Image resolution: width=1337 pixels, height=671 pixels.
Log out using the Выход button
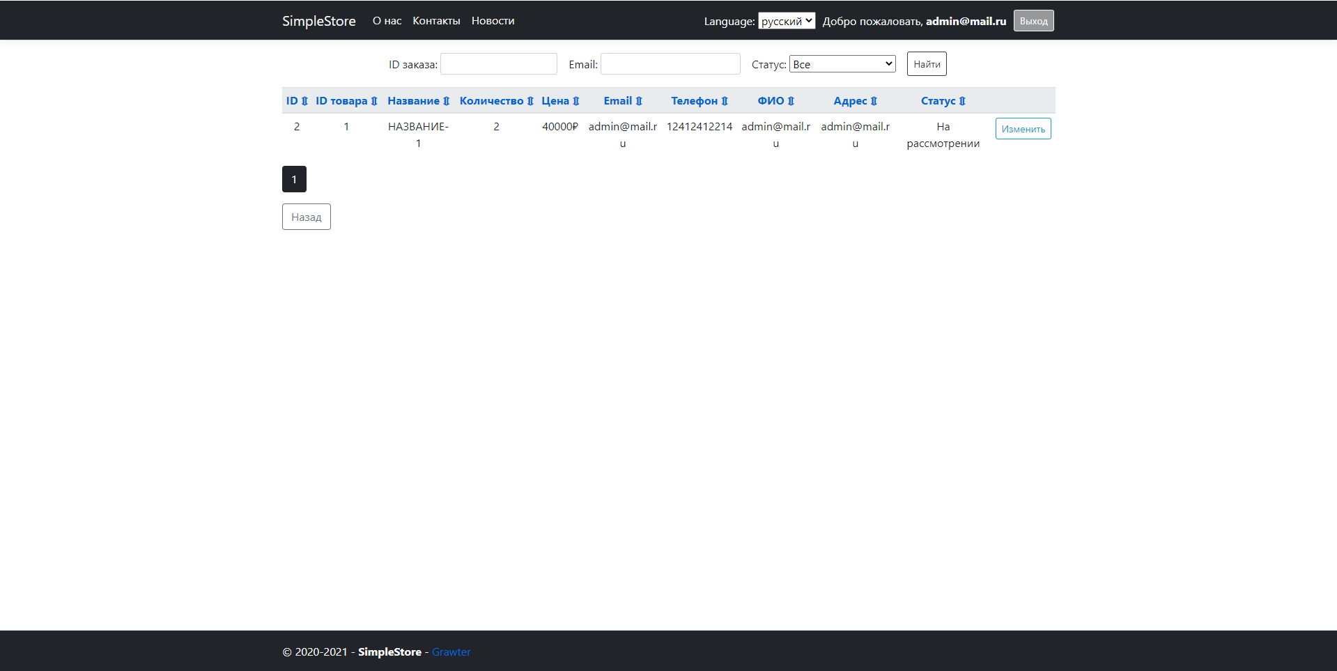click(x=1033, y=20)
